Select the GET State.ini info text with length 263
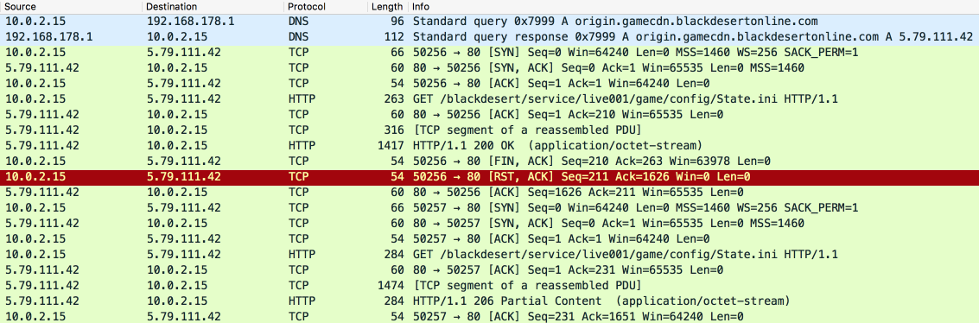Image resolution: width=979 pixels, height=323 pixels. tap(625, 99)
